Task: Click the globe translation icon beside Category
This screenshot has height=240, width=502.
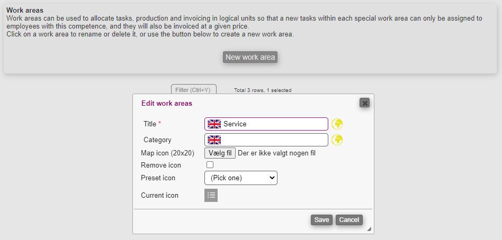Action: coord(337,140)
